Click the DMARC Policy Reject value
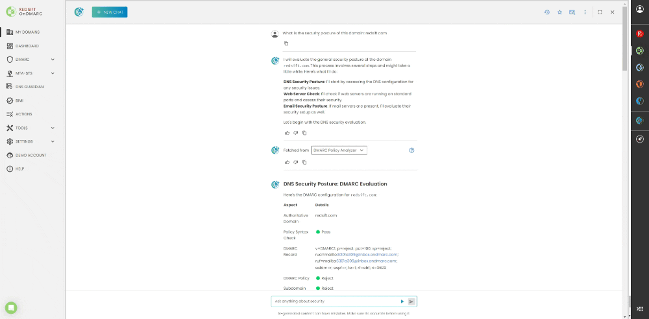 (324, 278)
